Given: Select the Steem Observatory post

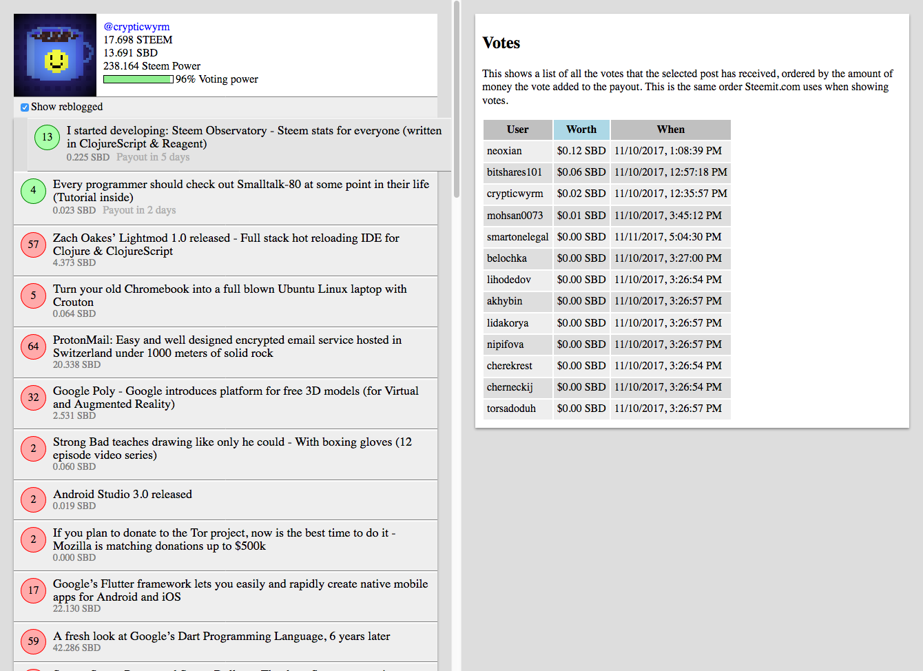Looking at the screenshot, I should (239, 144).
